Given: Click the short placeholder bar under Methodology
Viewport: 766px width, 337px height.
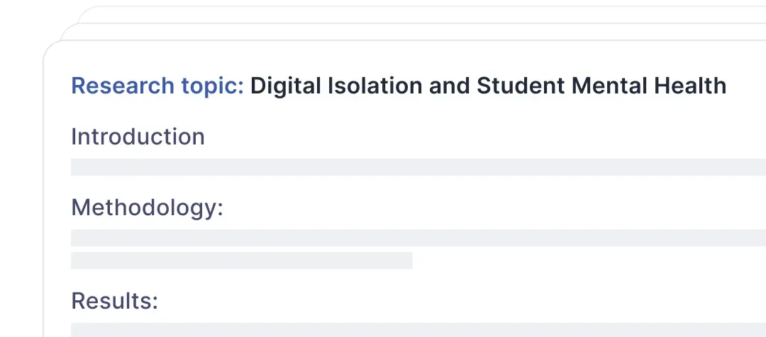Looking at the screenshot, I should pyautogui.click(x=242, y=261).
